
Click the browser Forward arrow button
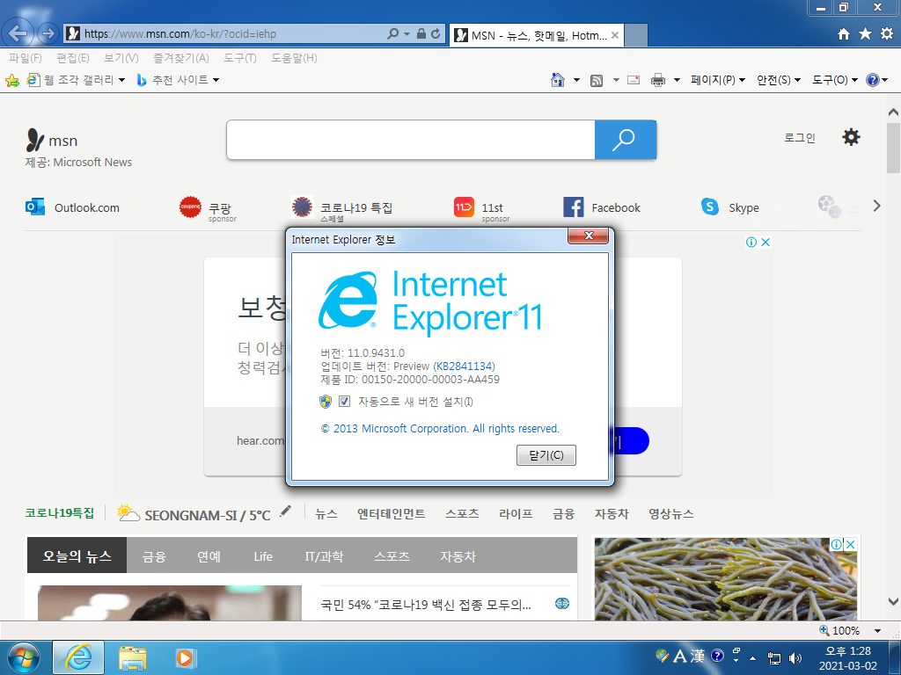[x=48, y=34]
